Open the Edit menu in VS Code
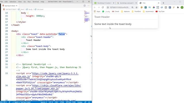 [6, 2]
